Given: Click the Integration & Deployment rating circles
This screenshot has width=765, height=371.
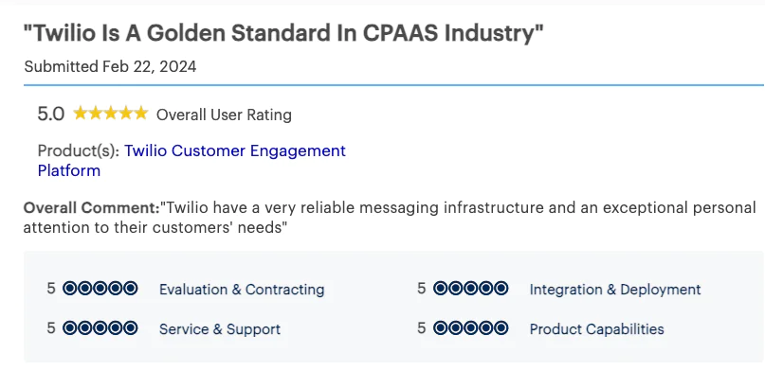Looking at the screenshot, I should tap(470, 289).
